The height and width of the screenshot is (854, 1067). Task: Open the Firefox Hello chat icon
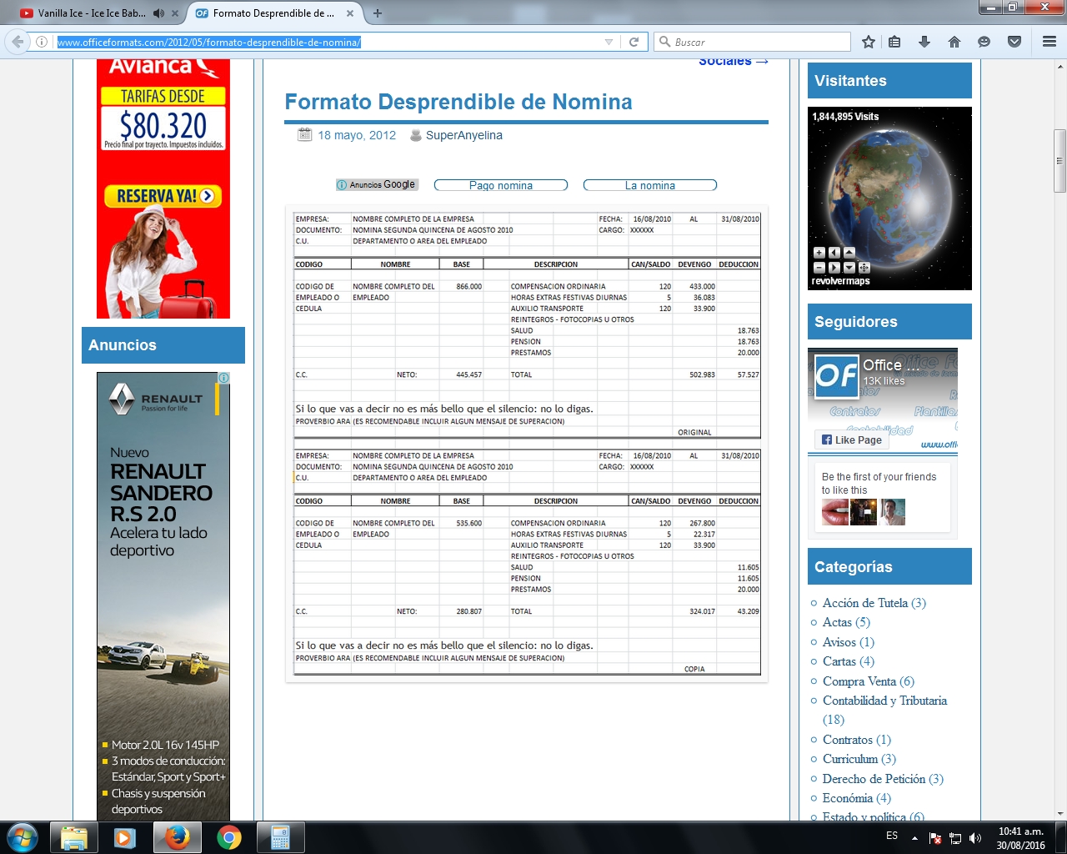point(984,41)
